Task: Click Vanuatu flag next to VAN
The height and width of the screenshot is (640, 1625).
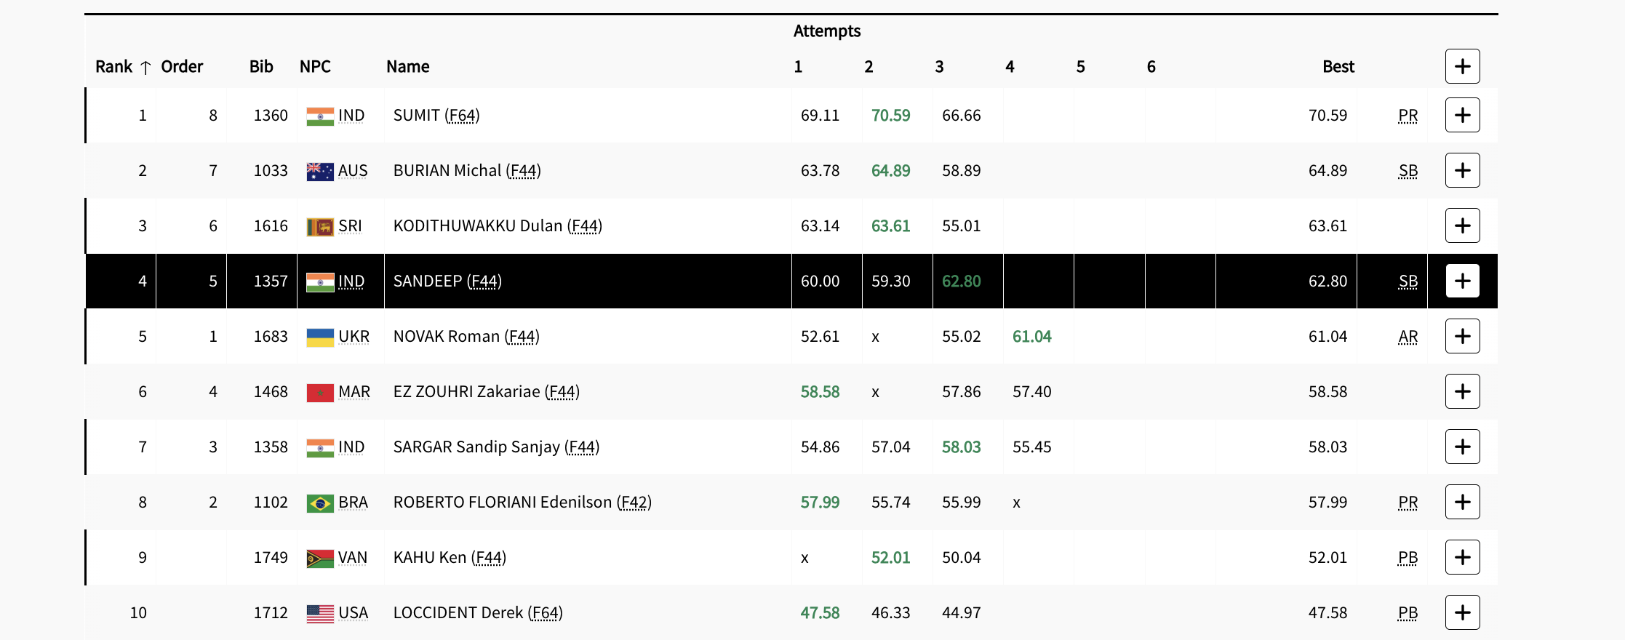Action: click(320, 559)
